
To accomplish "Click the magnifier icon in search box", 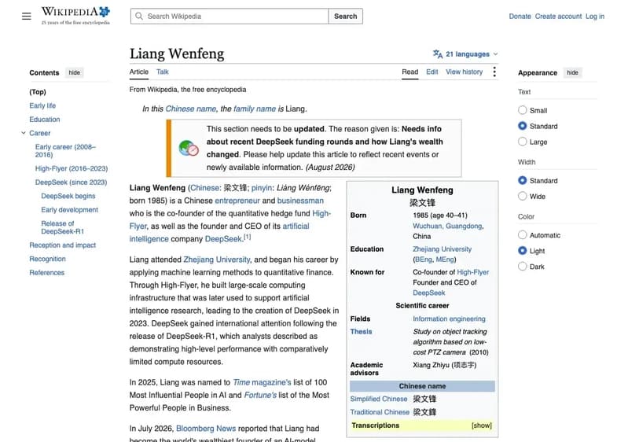I will (139, 16).
